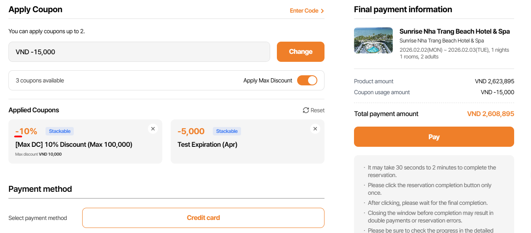Screen dimensions: 531x233
Task: Select the Test Expiration (Apr) coupon title
Action: click(x=207, y=145)
